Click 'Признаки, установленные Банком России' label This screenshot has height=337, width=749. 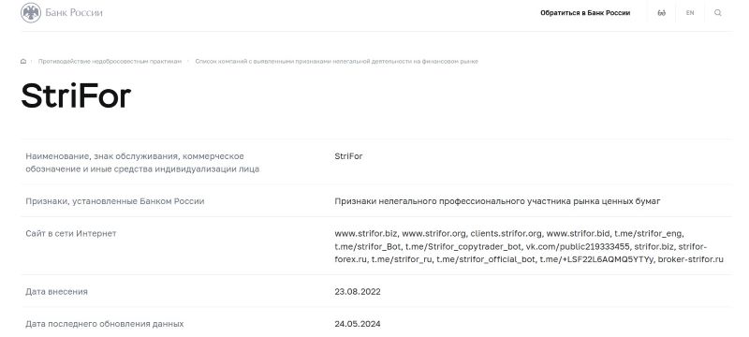[x=114, y=201]
